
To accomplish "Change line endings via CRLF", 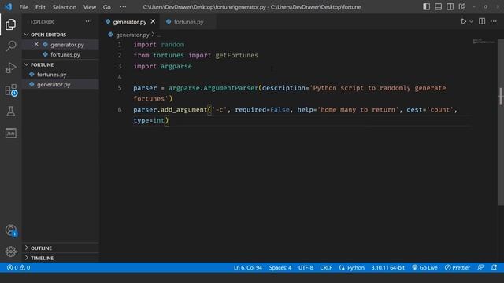I will [x=326, y=267].
